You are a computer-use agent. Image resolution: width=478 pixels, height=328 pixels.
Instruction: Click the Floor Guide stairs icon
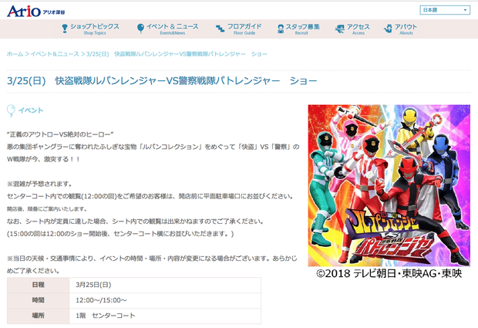click(x=220, y=29)
